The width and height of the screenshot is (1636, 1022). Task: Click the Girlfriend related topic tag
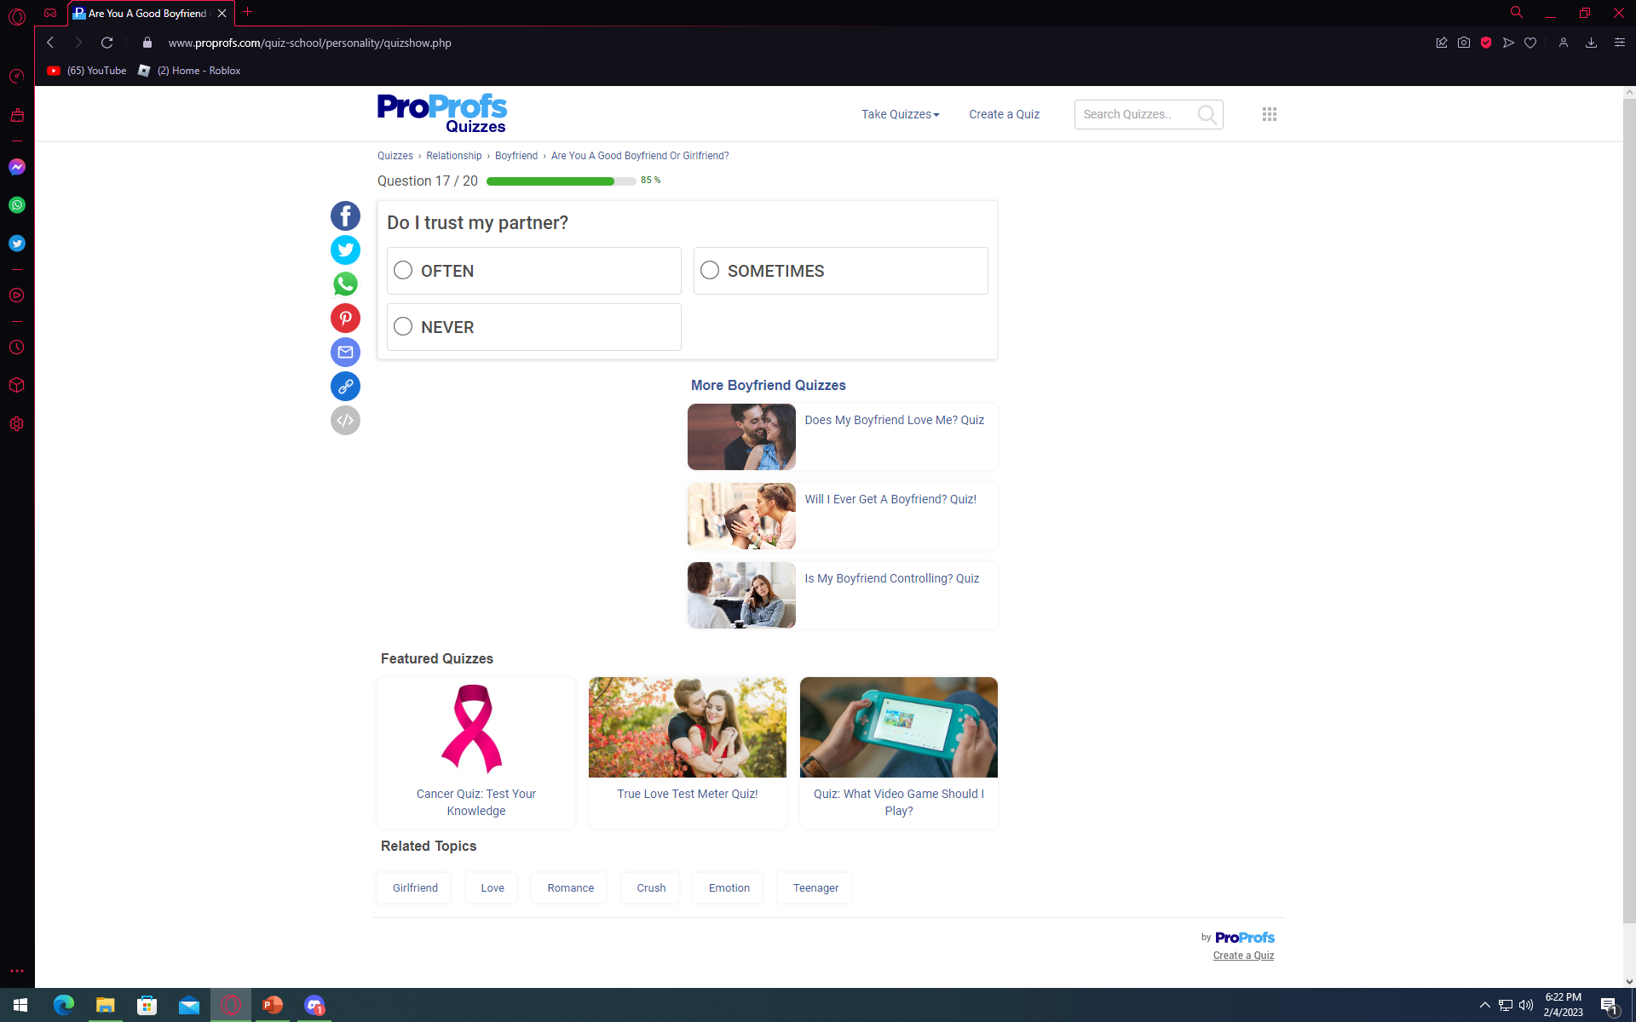[415, 887]
